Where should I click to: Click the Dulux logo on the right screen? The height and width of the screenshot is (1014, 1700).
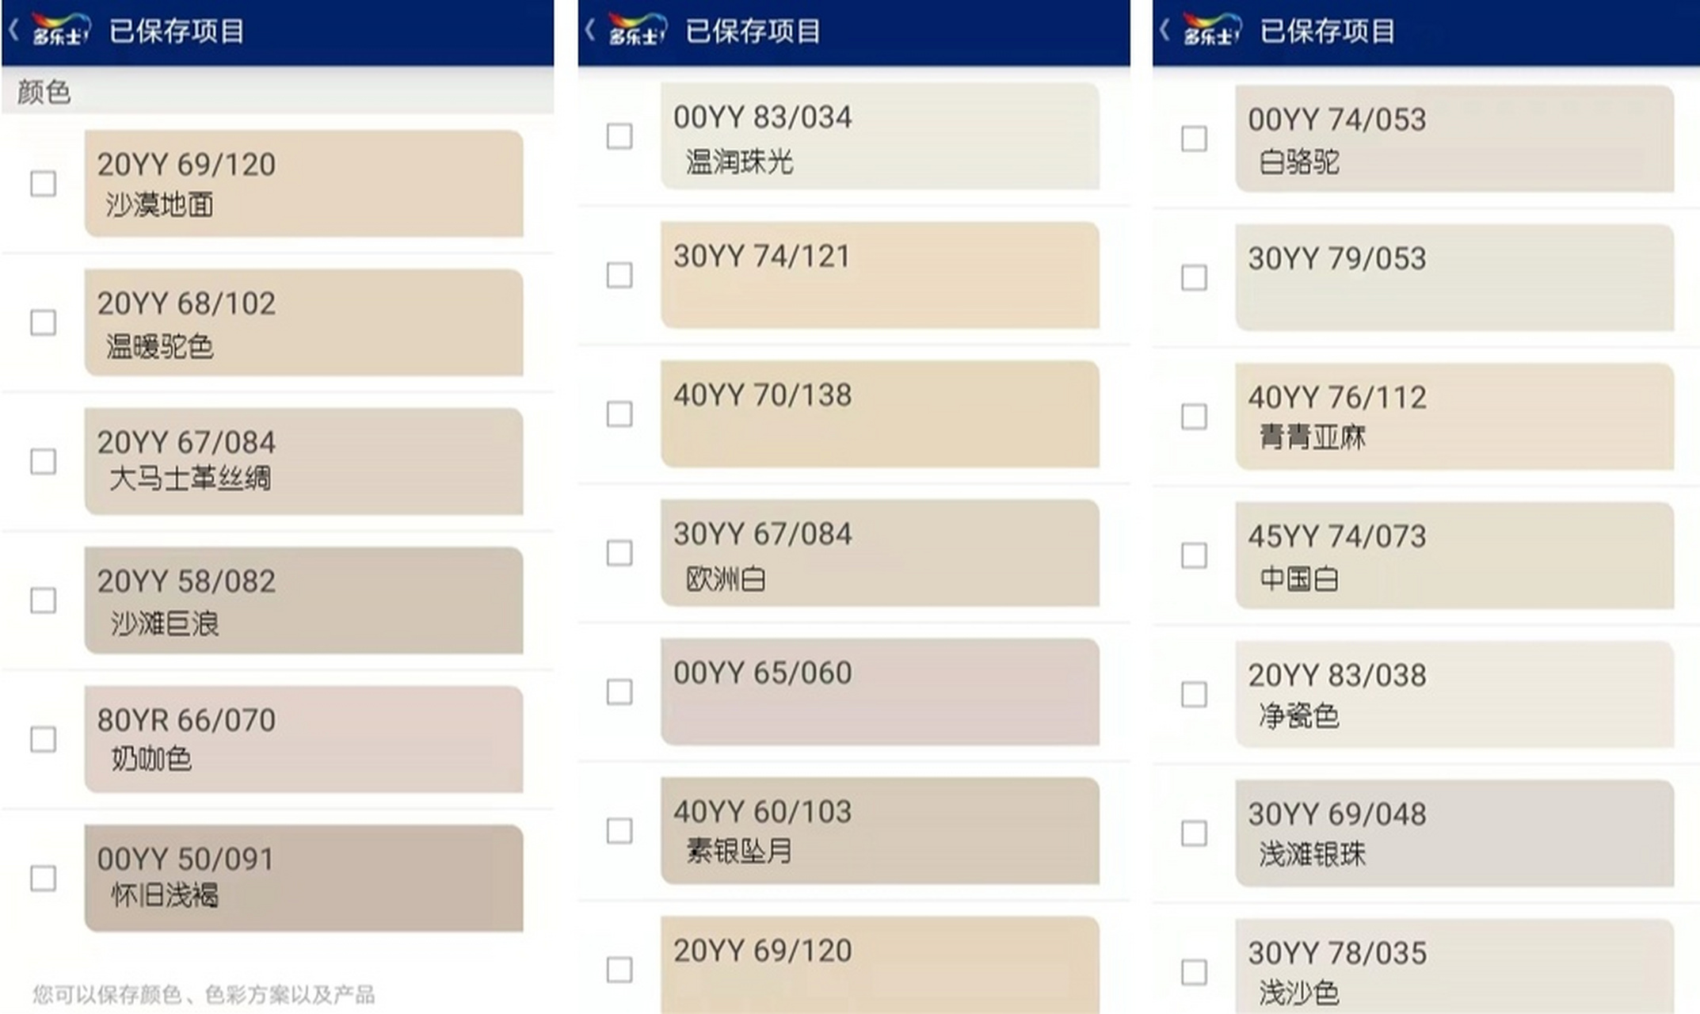pyautogui.click(x=1211, y=30)
